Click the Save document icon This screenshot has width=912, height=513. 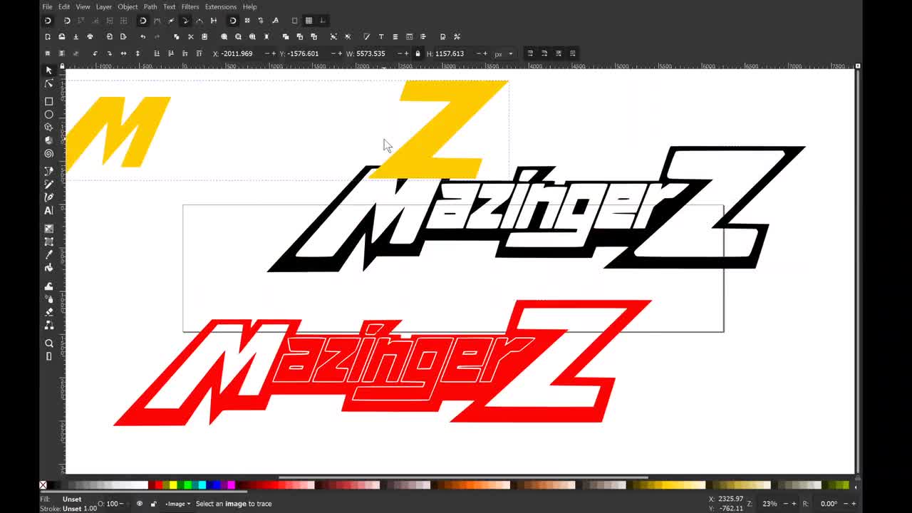76,36
